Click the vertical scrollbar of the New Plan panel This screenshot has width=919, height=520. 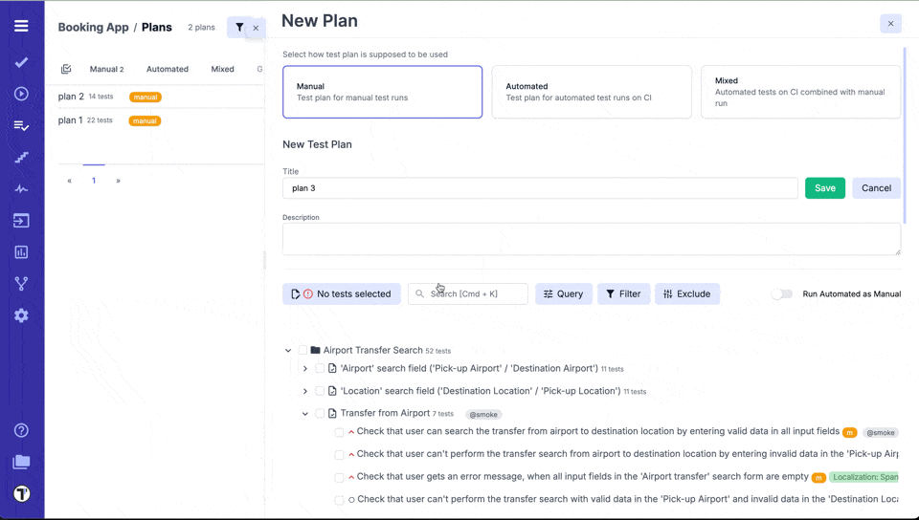[905, 135]
